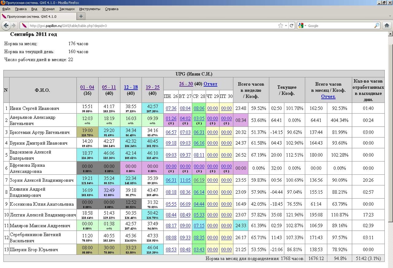Open the 01 - 04 week link

pos(87,87)
